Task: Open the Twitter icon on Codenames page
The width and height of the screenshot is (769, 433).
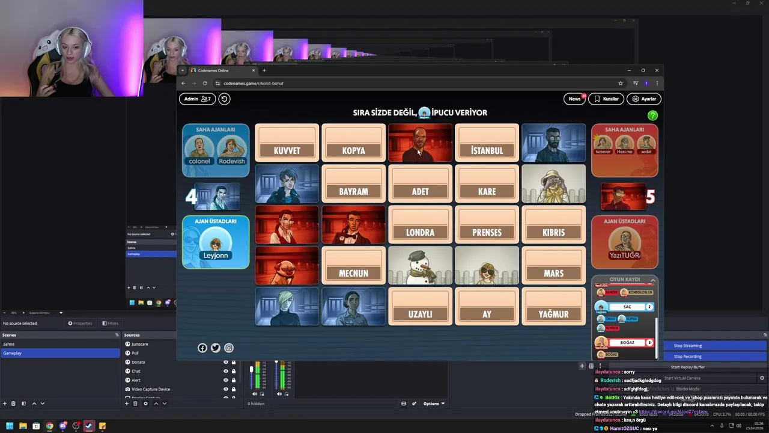Action: coord(216,348)
